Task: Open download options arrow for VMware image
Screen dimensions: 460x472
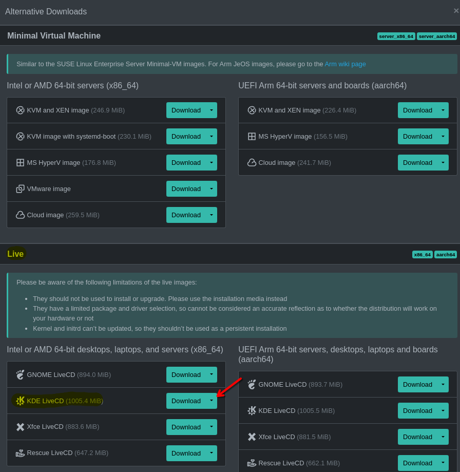Action: (211, 188)
